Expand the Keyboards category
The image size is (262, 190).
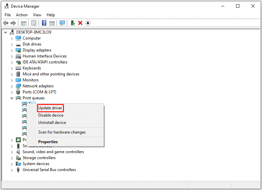(12, 68)
